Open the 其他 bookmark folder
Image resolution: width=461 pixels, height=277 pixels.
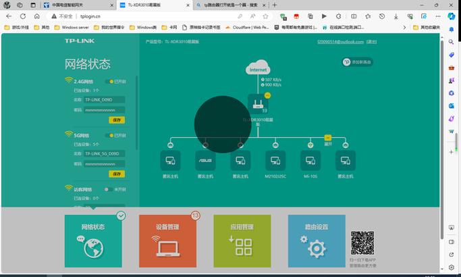click(x=42, y=28)
